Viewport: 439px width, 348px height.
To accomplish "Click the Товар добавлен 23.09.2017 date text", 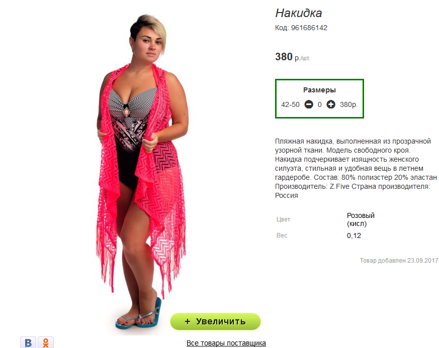I will 399,261.
